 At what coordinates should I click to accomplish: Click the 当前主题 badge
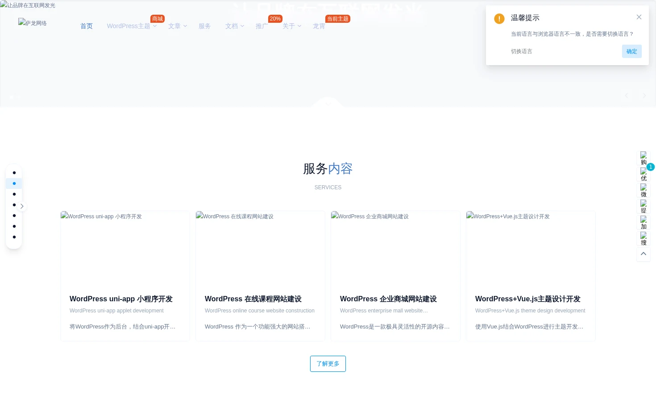[338, 19]
